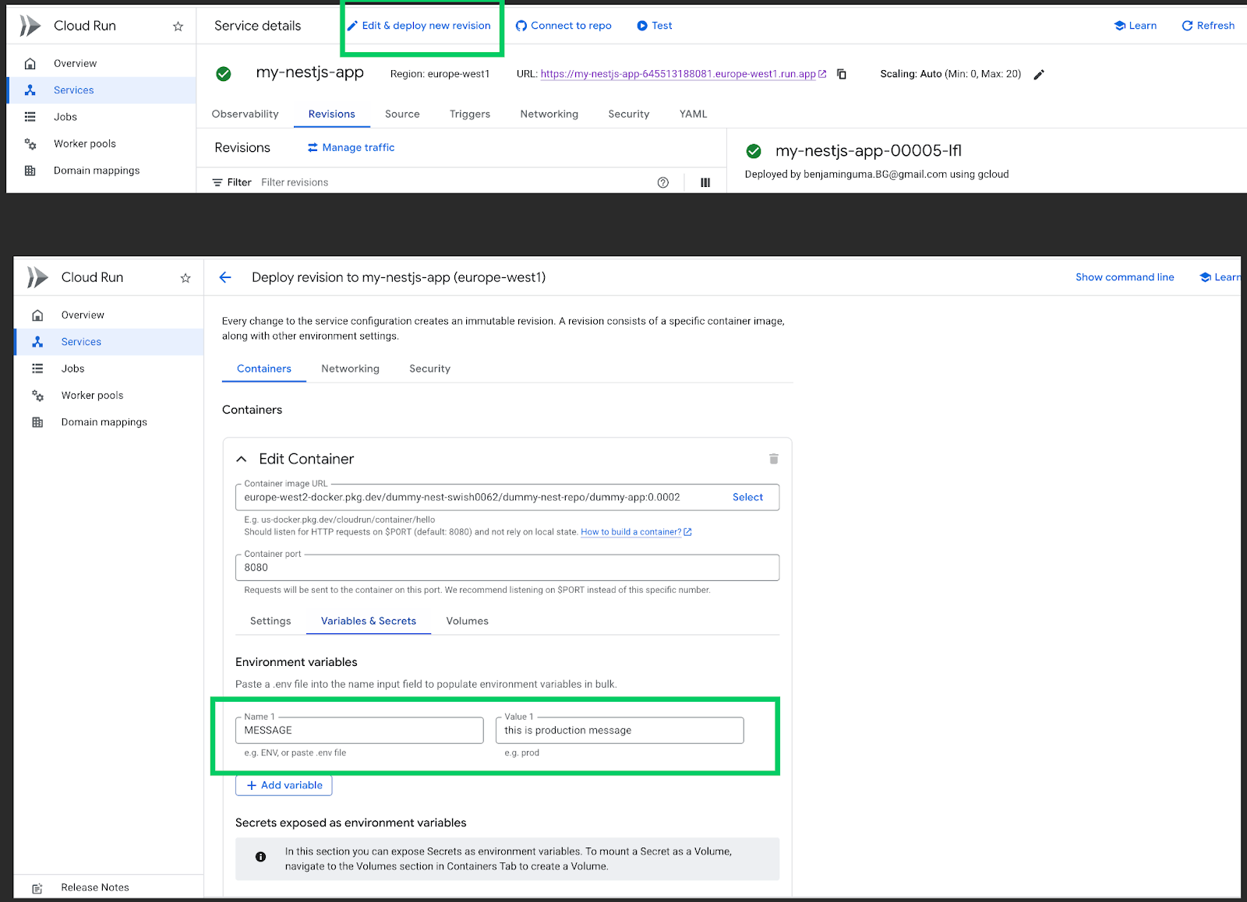1247x902 pixels.
Task: Click Connect to repo
Action: point(563,26)
